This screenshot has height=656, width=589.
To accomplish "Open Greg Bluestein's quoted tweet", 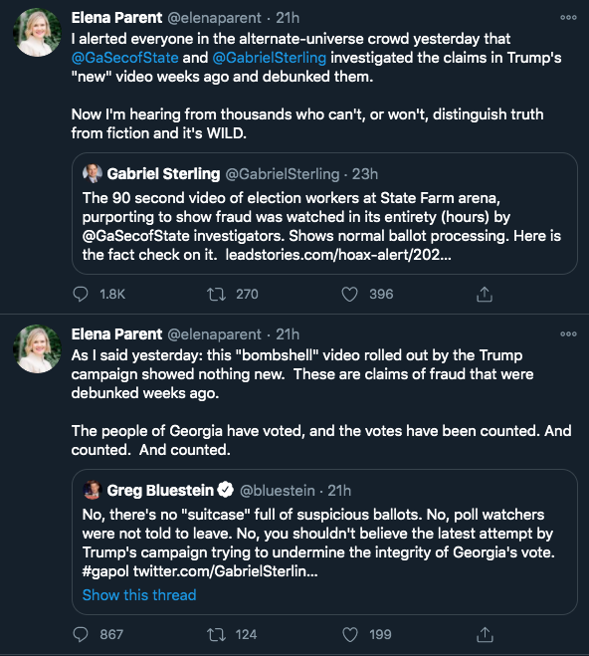I will (324, 542).
